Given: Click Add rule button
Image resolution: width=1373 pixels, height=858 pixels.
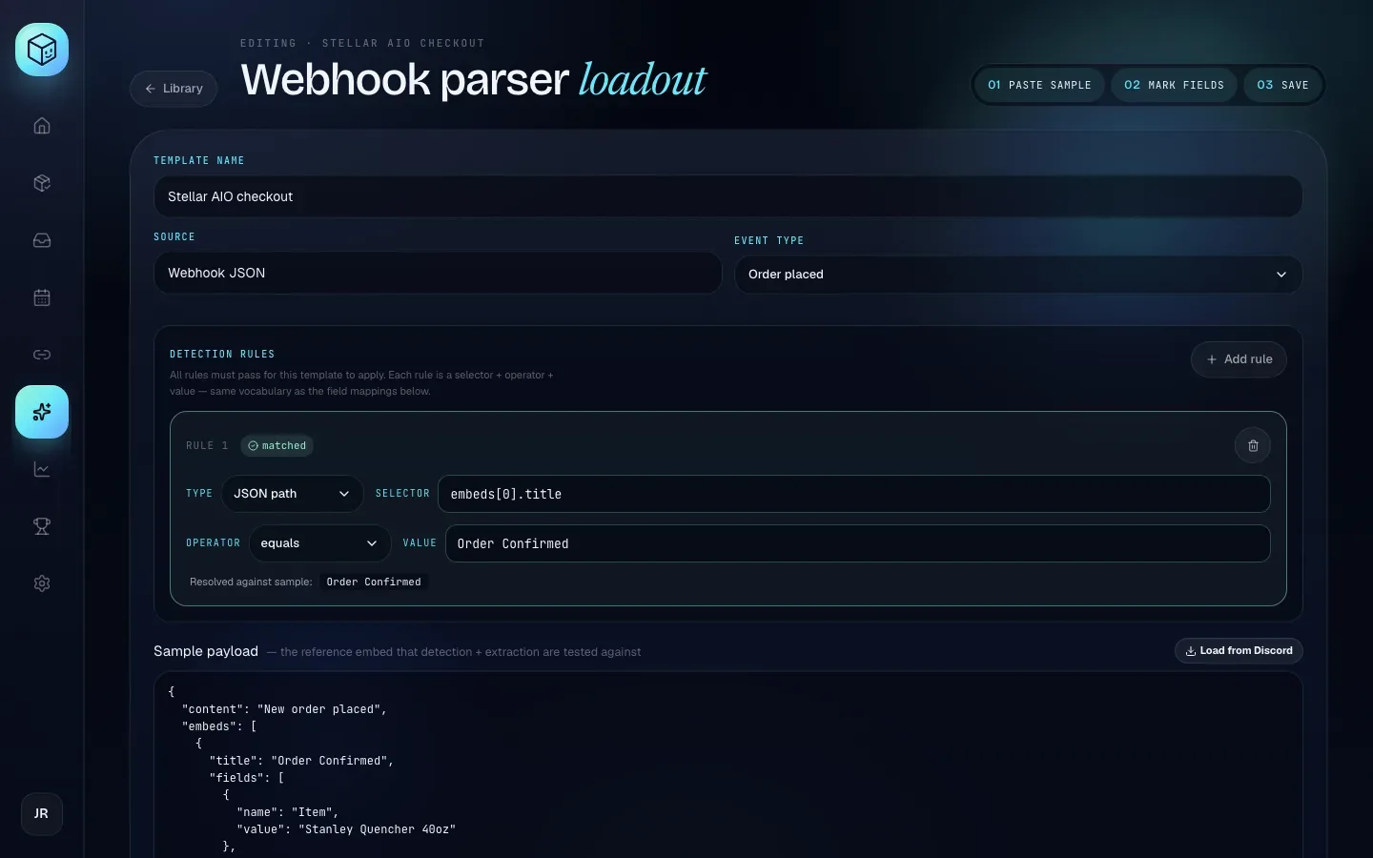Looking at the screenshot, I should click(x=1239, y=359).
